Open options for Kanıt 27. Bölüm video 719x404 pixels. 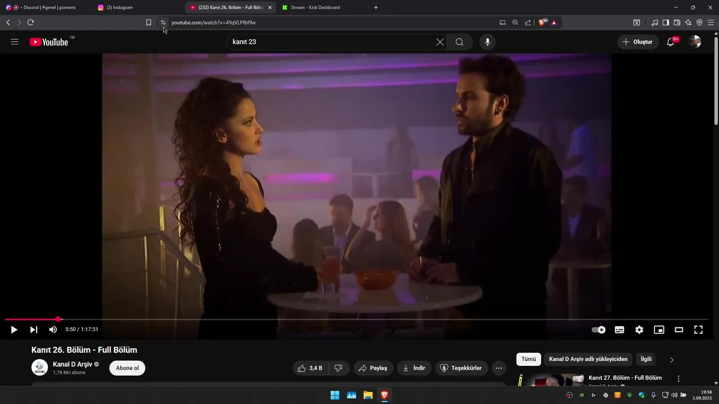tap(679, 379)
